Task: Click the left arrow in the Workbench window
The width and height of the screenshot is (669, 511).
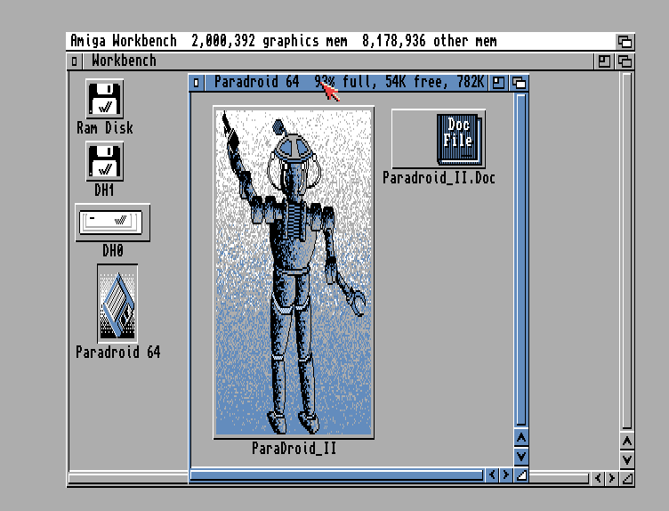Action: [x=598, y=478]
